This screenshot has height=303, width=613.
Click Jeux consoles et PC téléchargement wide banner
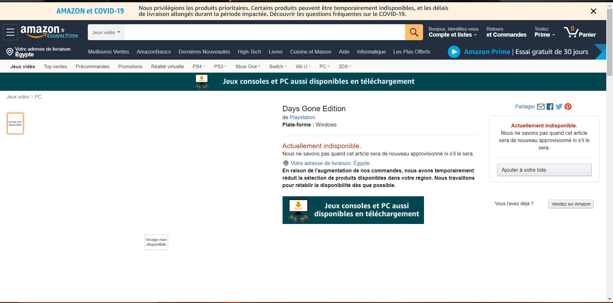tap(303, 82)
